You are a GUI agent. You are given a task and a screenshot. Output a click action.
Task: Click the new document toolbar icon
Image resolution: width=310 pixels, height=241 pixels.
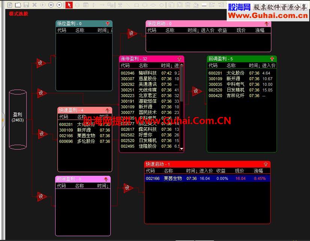coord(10,5)
